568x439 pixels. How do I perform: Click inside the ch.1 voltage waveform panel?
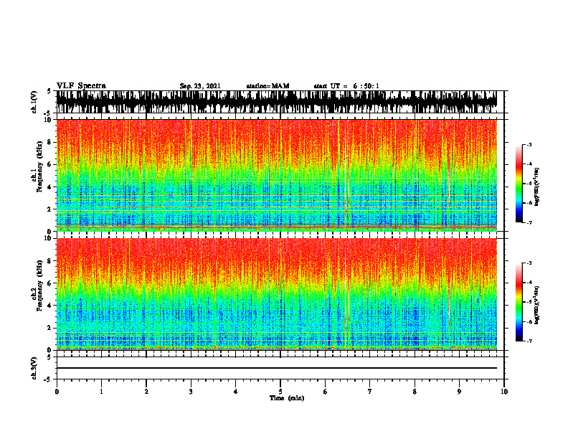pyautogui.click(x=276, y=102)
